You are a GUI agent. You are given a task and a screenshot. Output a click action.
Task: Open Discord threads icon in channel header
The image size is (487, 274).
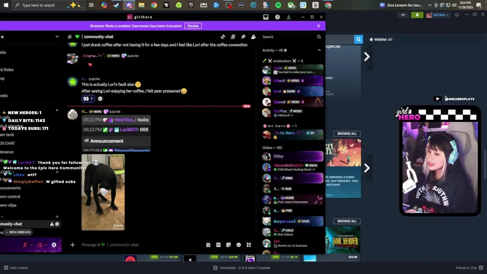[223, 37]
